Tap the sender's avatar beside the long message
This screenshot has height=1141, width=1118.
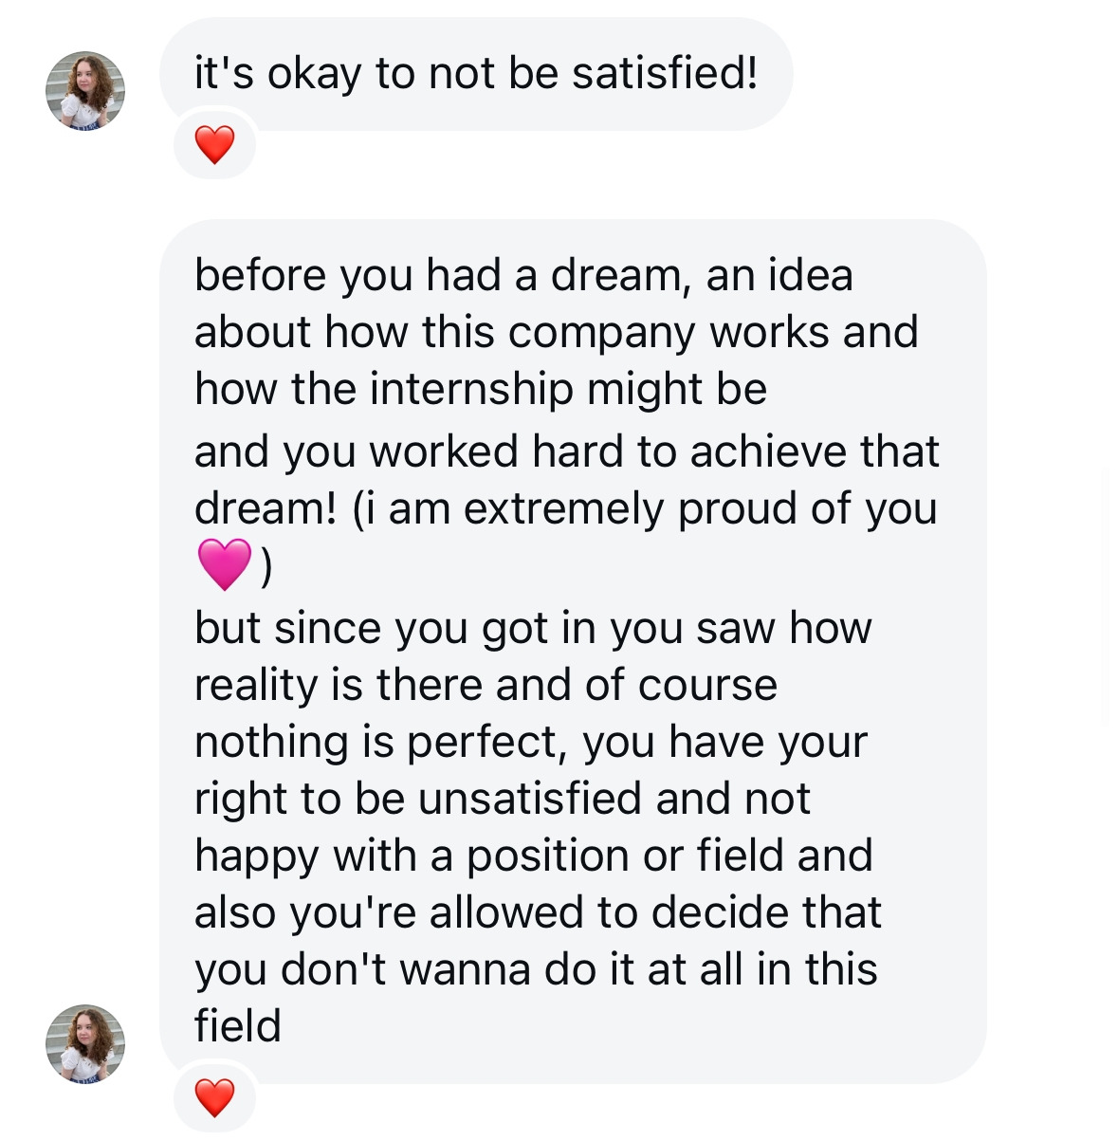[85, 1043]
